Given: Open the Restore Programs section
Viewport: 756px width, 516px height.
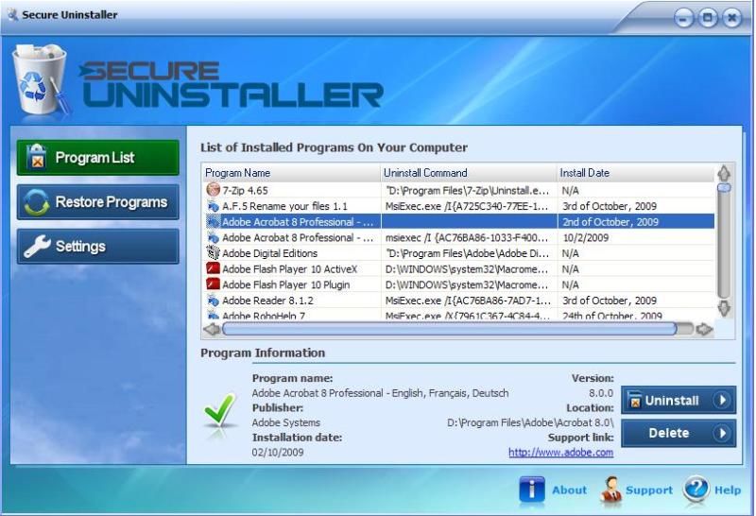Looking at the screenshot, I should [98, 202].
